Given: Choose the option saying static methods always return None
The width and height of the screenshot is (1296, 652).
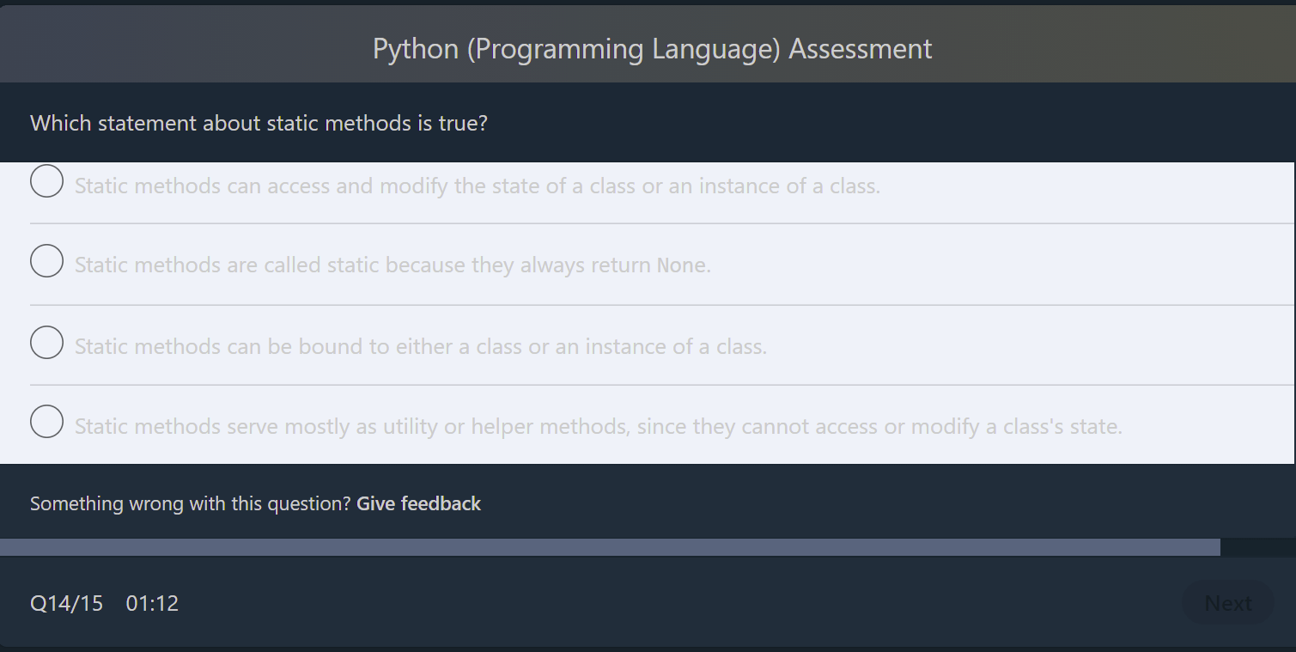Looking at the screenshot, I should pyautogui.click(x=46, y=260).
